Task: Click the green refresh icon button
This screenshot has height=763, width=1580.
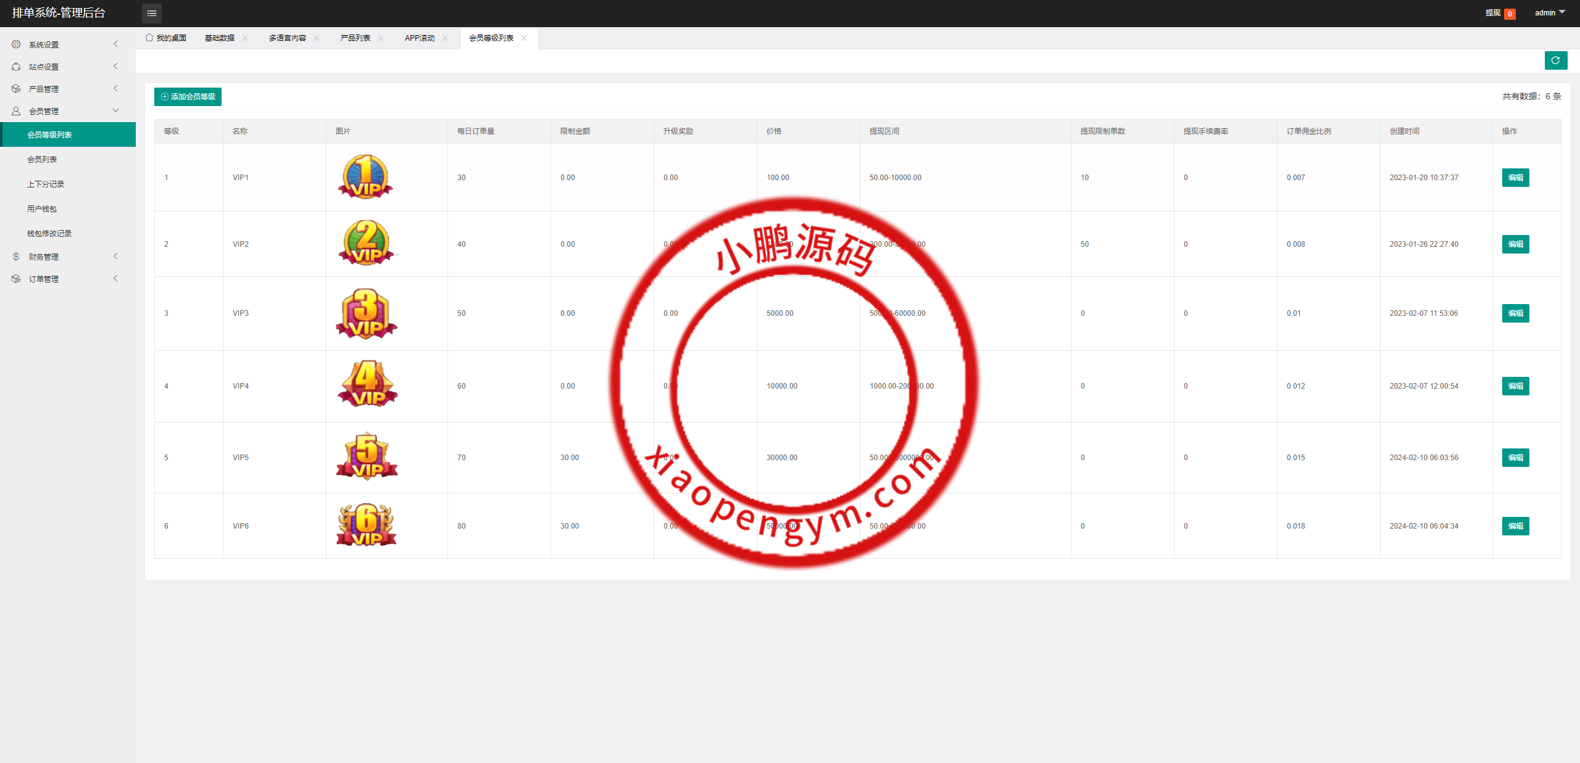Action: (x=1555, y=60)
